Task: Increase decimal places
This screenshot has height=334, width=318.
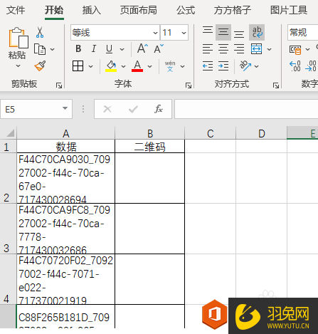Action: point(295,66)
